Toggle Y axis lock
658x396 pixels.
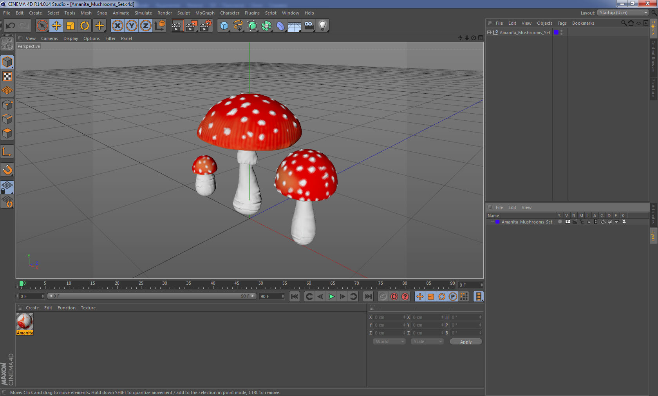(132, 26)
